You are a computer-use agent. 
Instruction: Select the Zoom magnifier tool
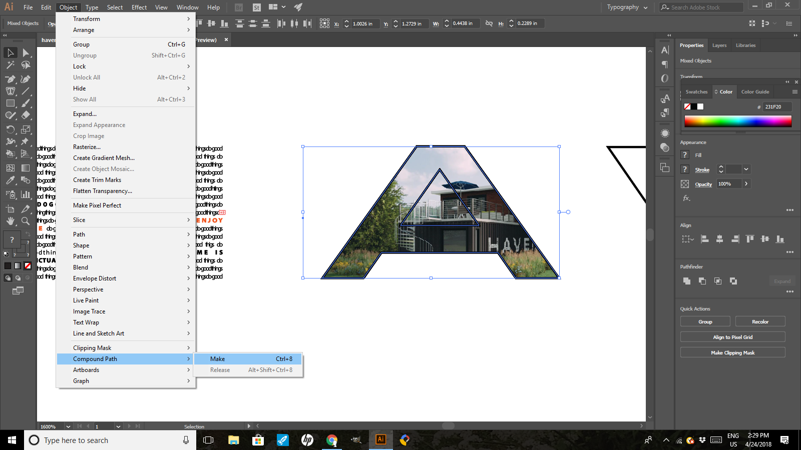click(x=26, y=221)
